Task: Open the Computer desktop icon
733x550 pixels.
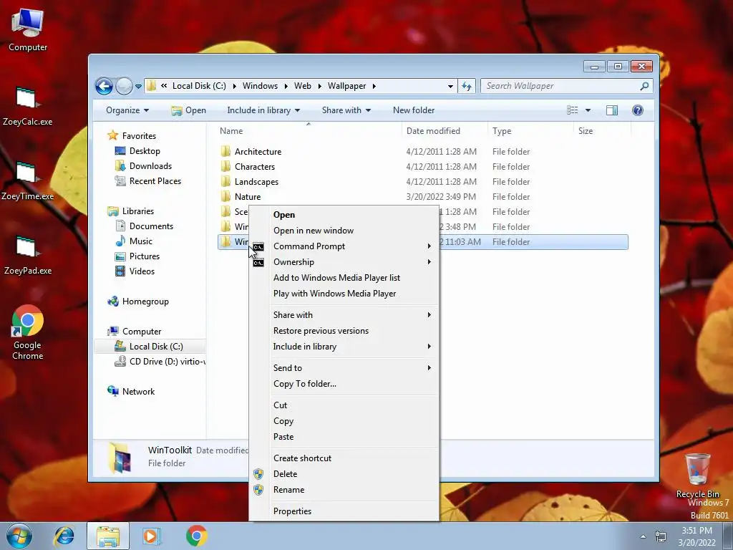Action: tap(28, 30)
